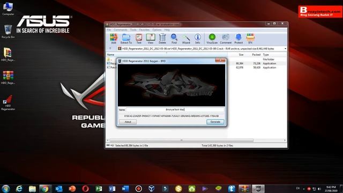Image resolution: width=343 pixels, height=193 pixels.
Task: Click into the keygen Name field
Action: click(175, 109)
